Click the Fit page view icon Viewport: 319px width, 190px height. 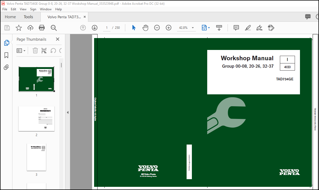click(x=204, y=28)
